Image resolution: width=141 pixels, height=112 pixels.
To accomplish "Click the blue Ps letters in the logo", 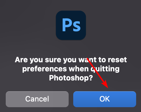I will [72, 25].
